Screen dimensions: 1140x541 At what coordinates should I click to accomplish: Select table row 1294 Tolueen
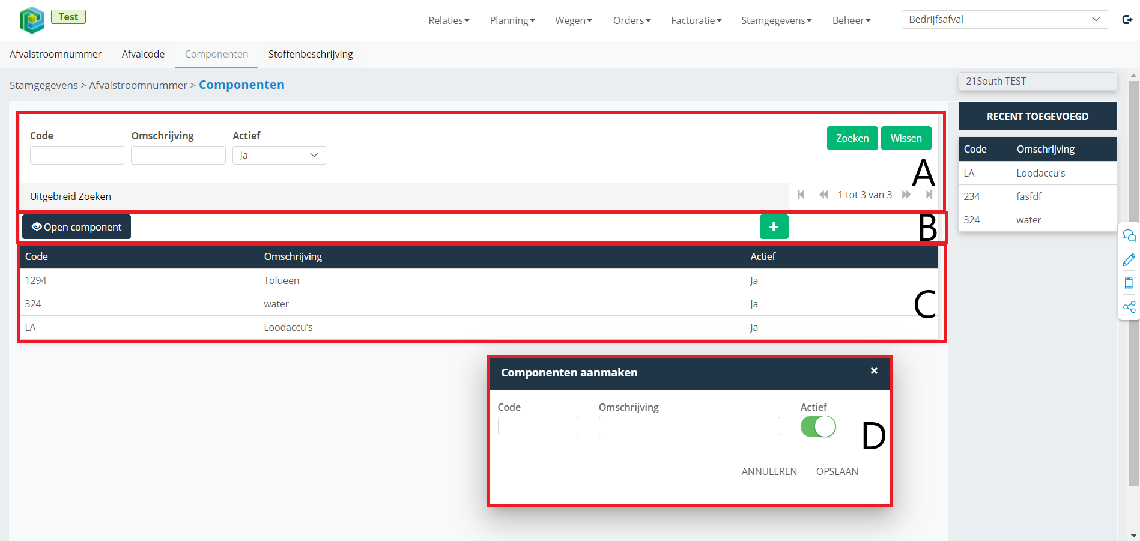point(479,280)
